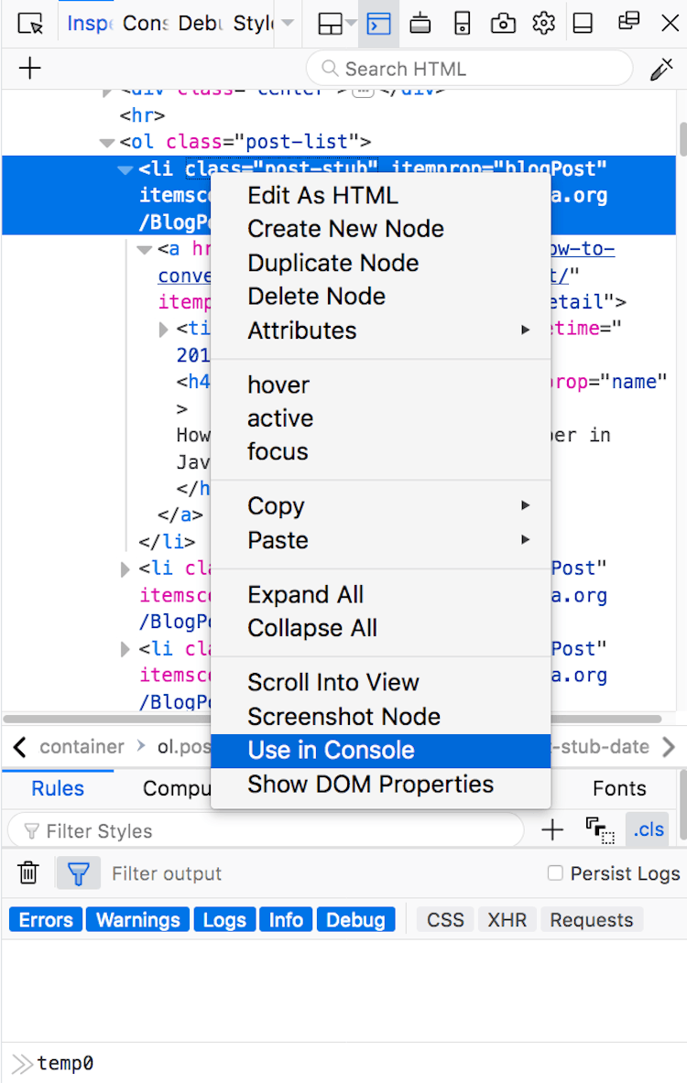Clear console output with the trash icon

[x=27, y=872]
